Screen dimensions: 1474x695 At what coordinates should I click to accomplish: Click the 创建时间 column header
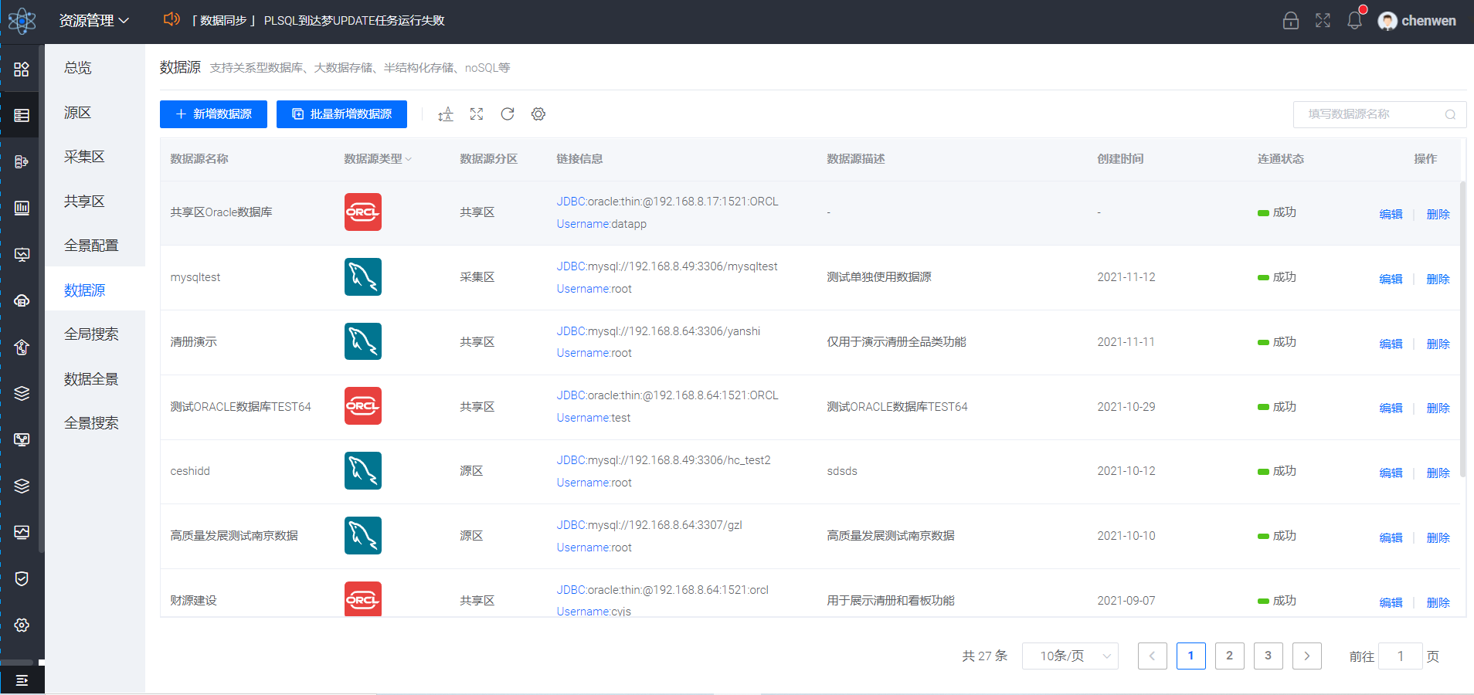tap(1120, 159)
